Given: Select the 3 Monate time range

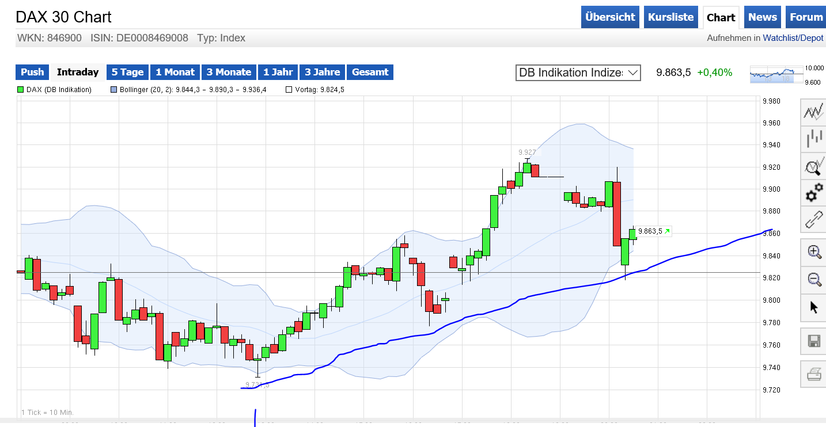Looking at the screenshot, I should (229, 73).
